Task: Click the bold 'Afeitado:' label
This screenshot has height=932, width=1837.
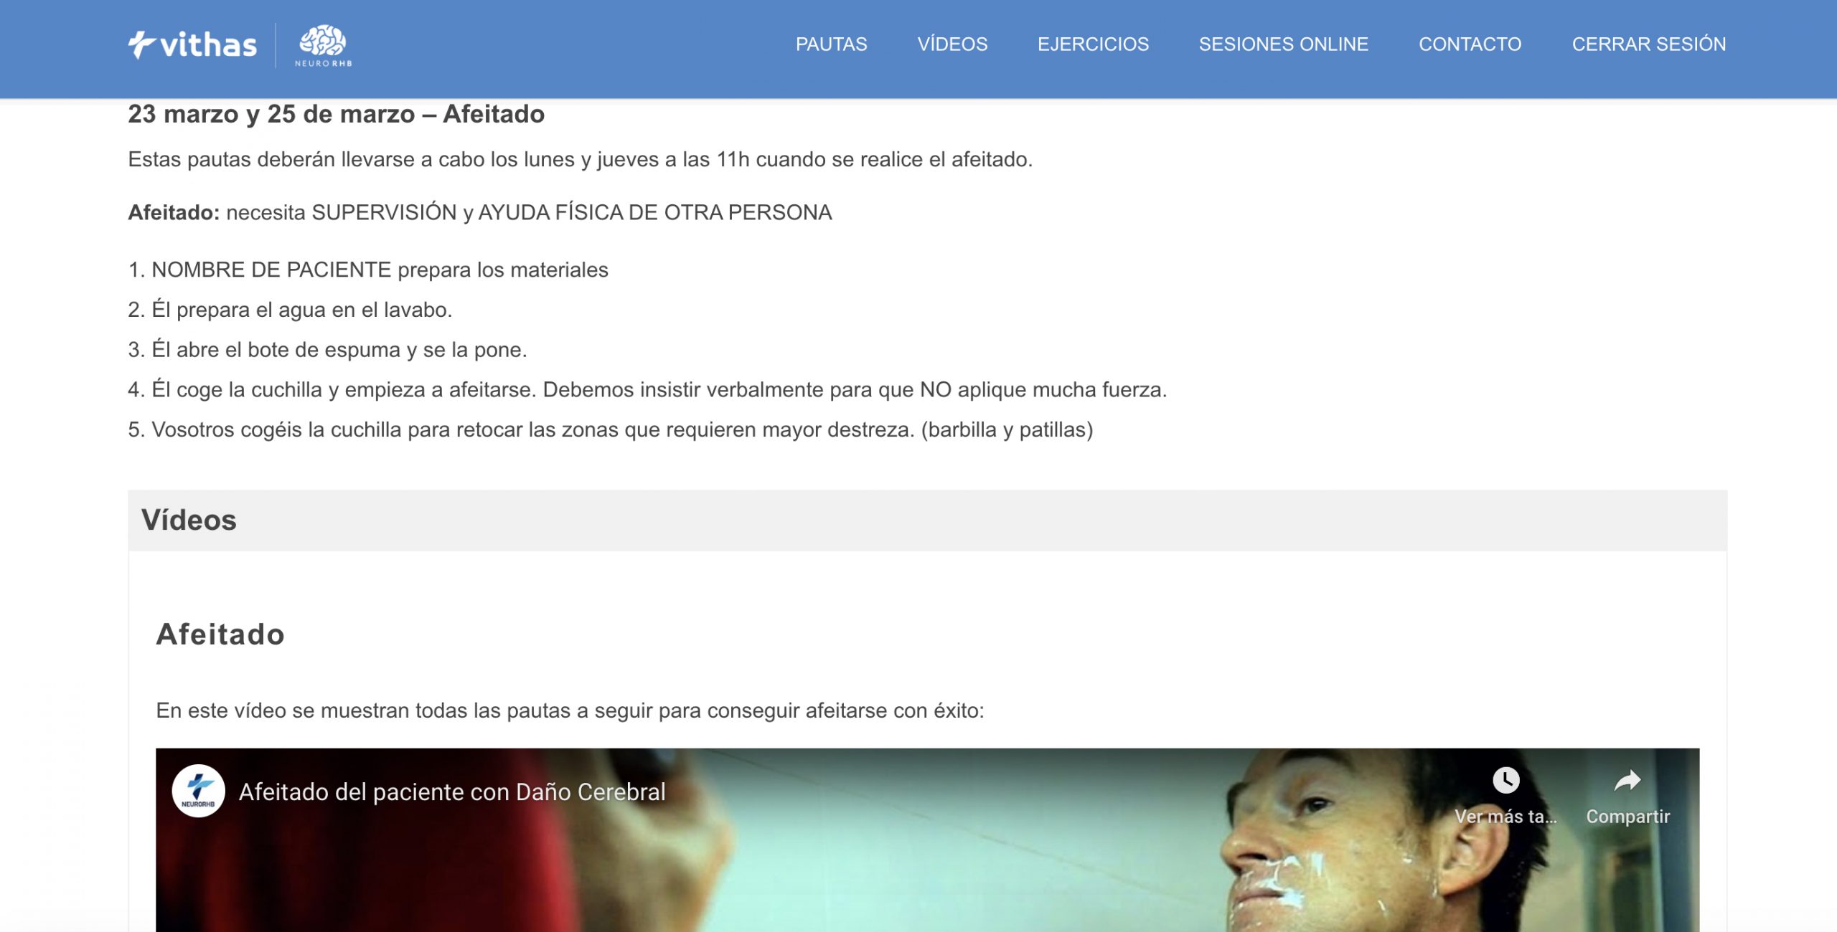Action: point(174,213)
